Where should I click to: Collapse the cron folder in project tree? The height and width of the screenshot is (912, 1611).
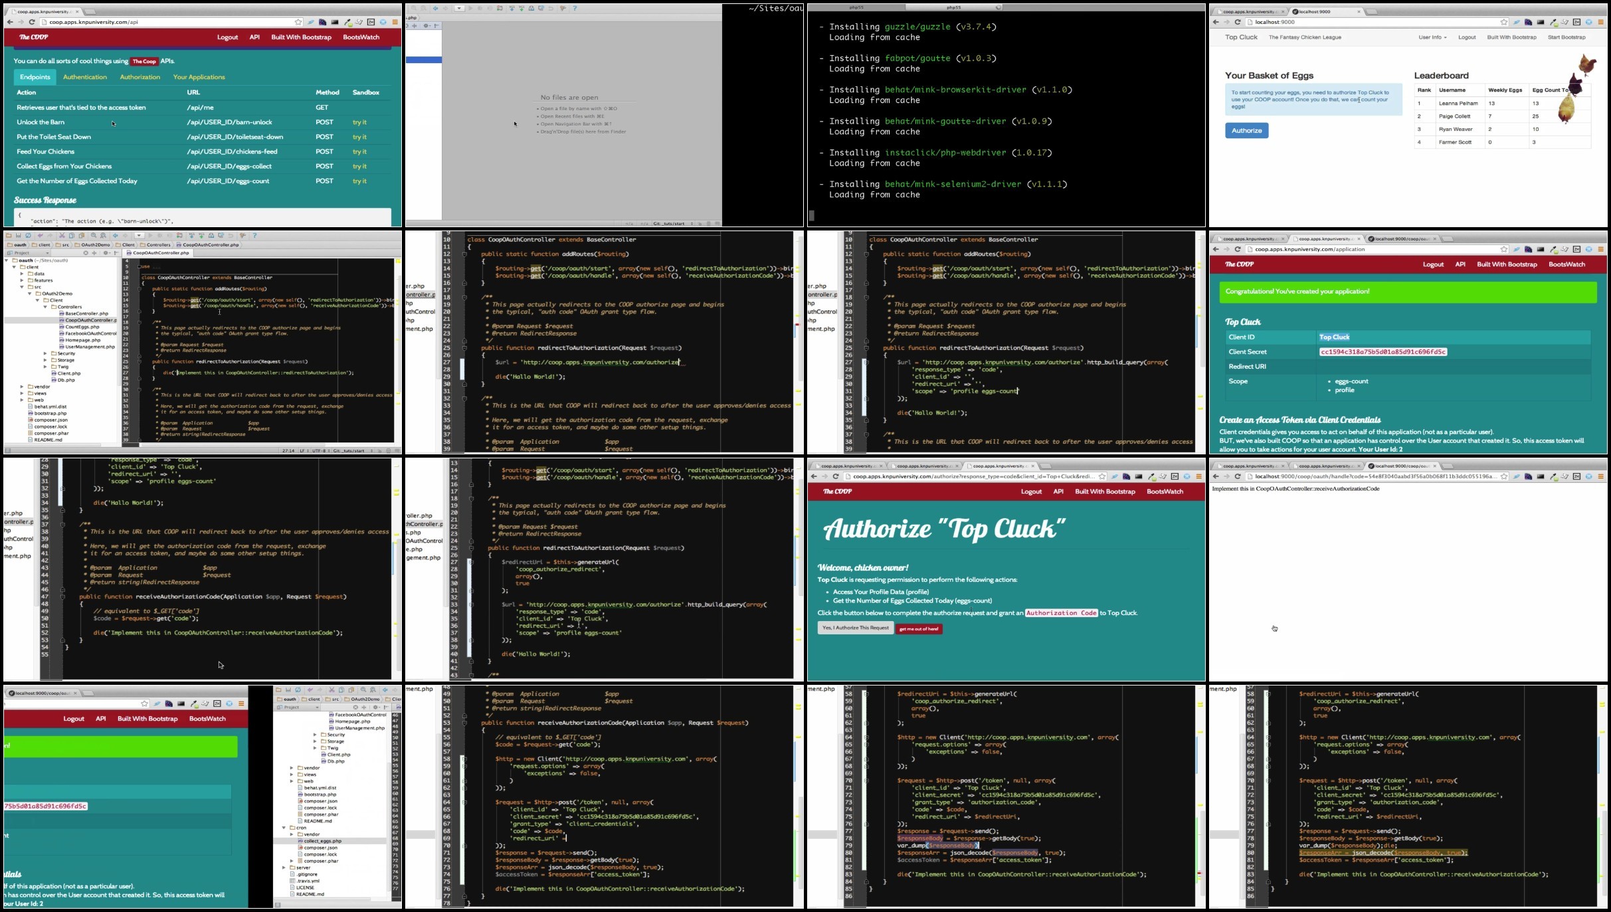click(284, 828)
